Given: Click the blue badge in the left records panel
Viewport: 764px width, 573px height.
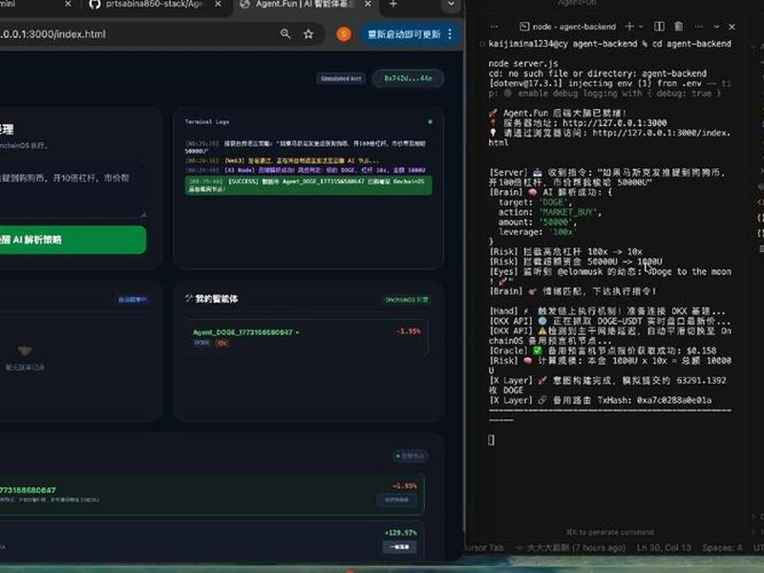Looking at the screenshot, I should coord(133,300).
